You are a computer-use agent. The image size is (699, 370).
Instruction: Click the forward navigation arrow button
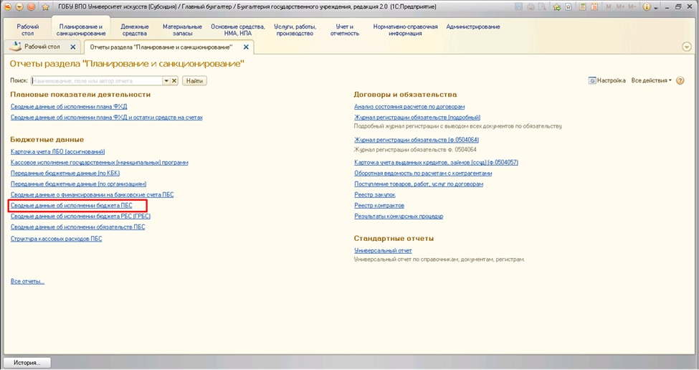click(31, 7)
